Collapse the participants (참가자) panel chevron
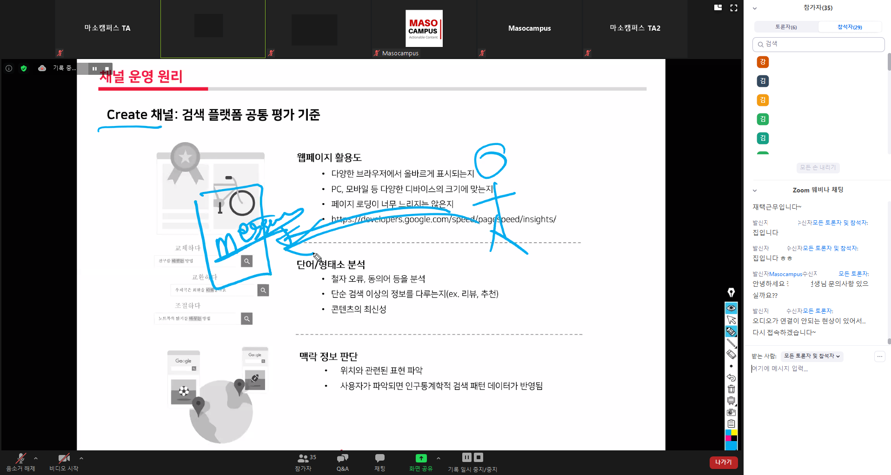The image size is (891, 475). 755,8
